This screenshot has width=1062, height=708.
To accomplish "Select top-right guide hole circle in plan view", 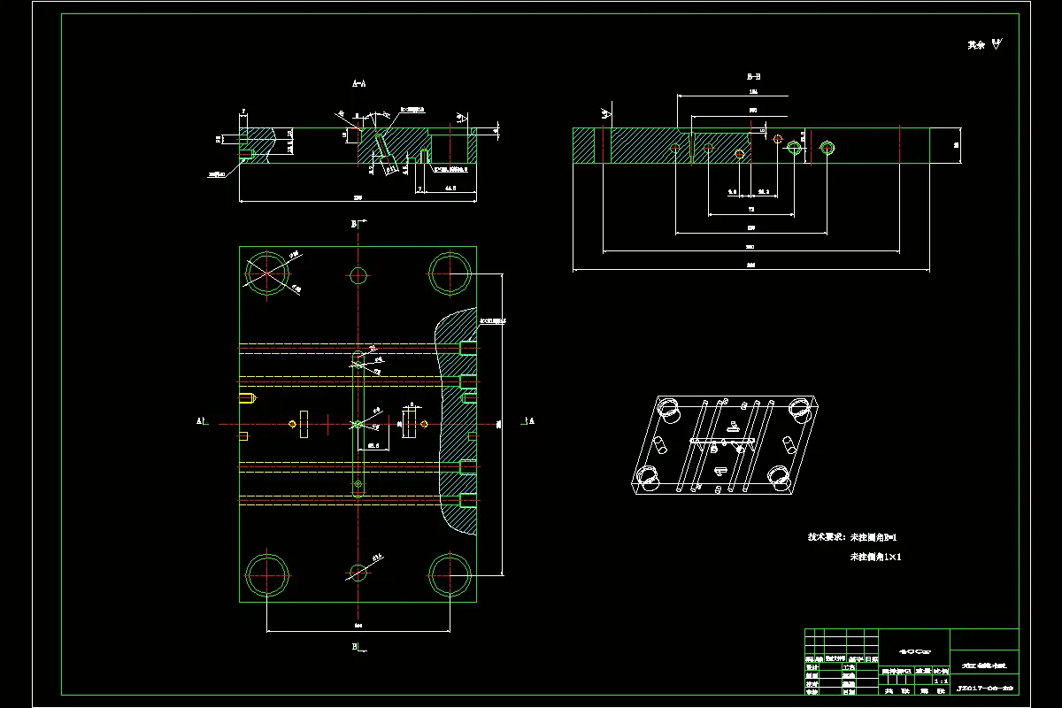I will (449, 273).
